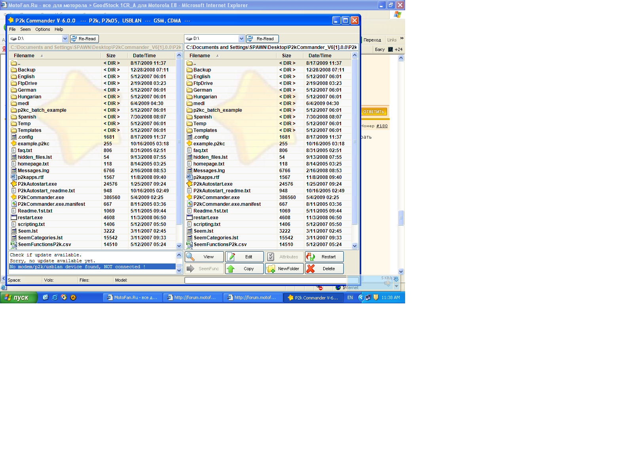Click the NewFolder folder-plus icon
The width and height of the screenshot is (633, 474).
271,269
